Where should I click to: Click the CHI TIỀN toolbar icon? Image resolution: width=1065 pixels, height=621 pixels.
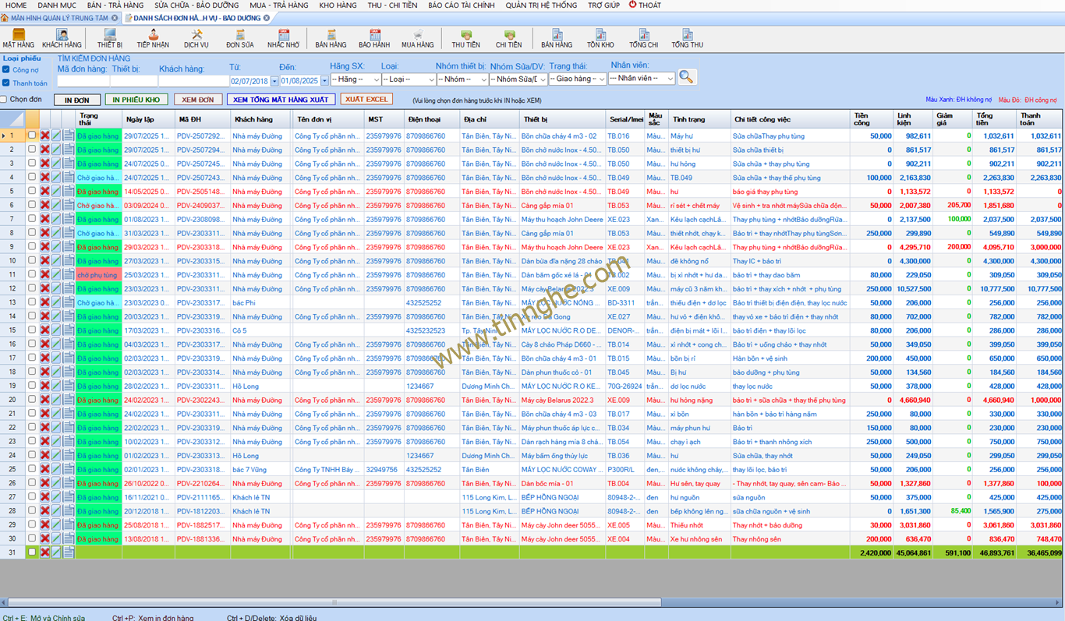click(x=509, y=38)
